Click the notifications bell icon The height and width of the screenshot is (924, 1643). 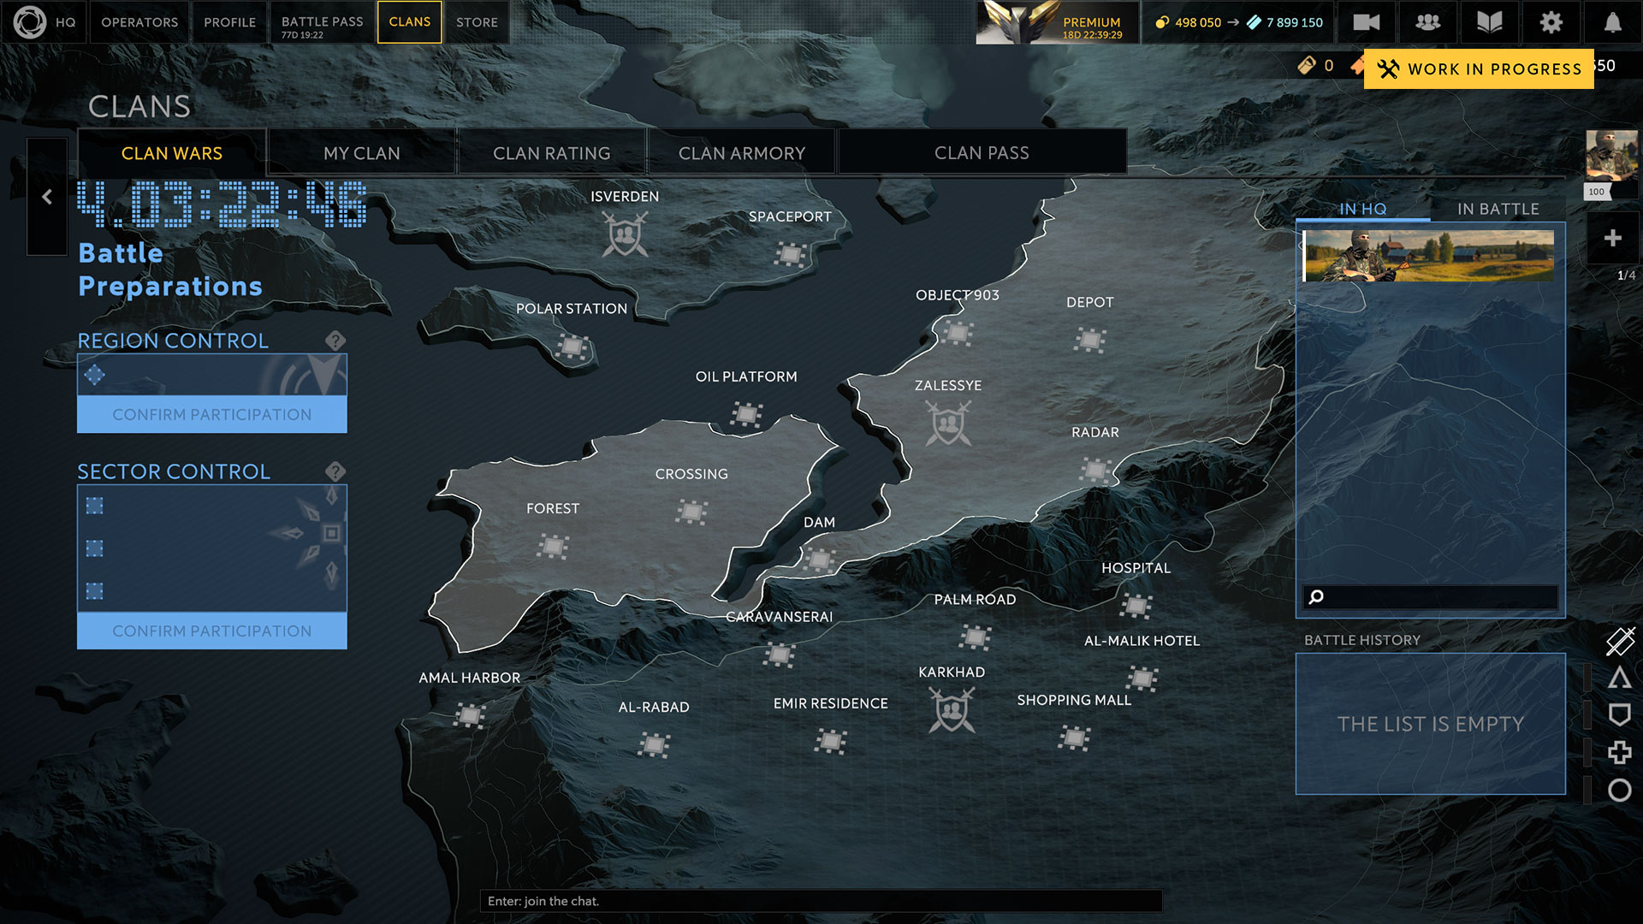click(x=1612, y=22)
